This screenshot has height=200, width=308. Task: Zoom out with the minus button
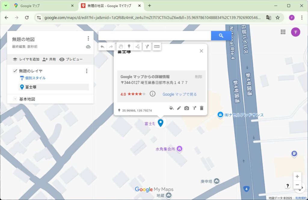297,185
